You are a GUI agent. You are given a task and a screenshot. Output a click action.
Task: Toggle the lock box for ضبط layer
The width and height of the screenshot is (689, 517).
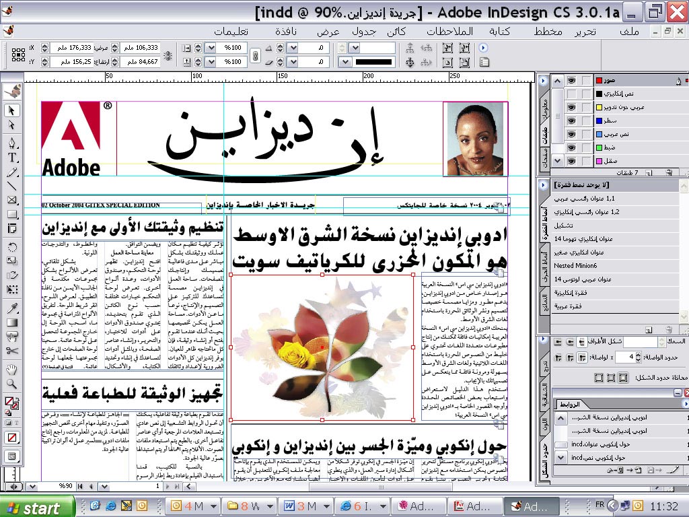(586, 147)
